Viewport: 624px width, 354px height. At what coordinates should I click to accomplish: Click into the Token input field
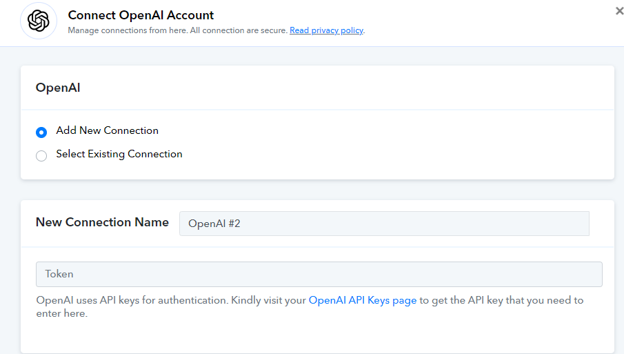pos(319,274)
